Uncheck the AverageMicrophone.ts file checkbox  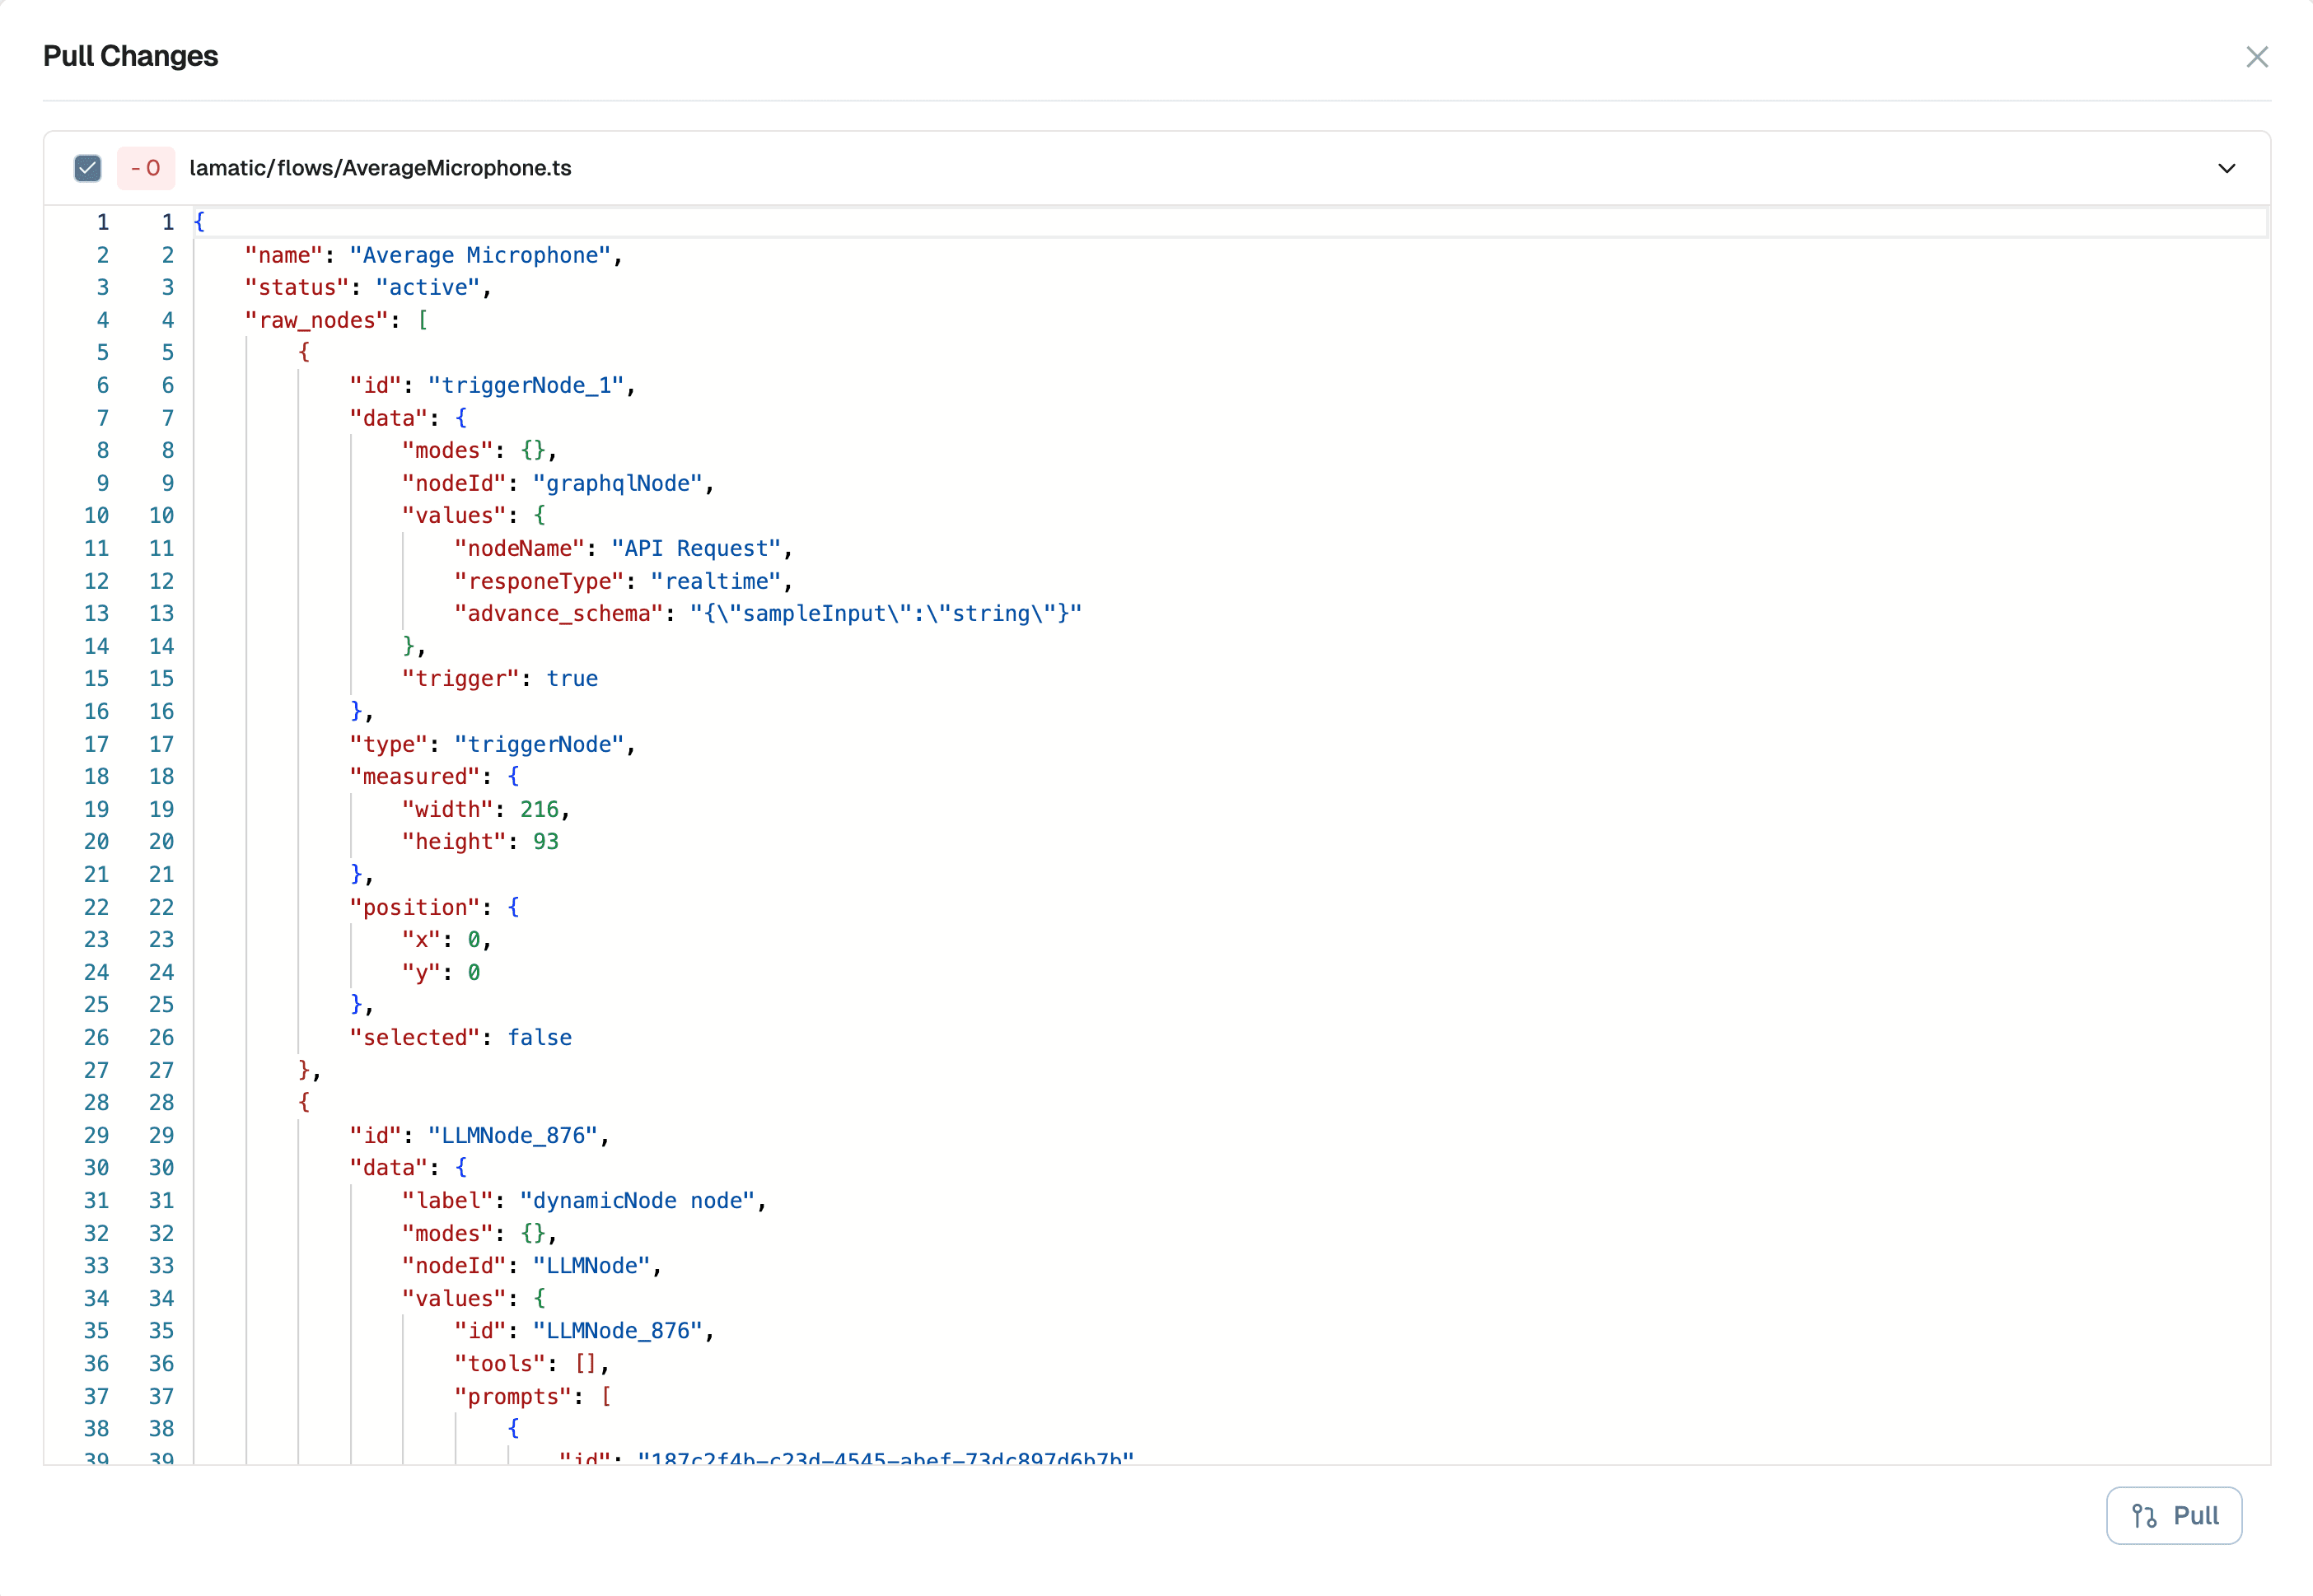(87, 168)
